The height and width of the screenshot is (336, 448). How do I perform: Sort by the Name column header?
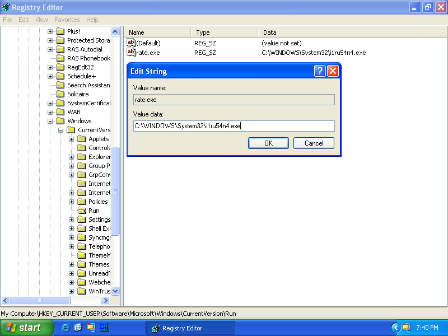[158, 32]
